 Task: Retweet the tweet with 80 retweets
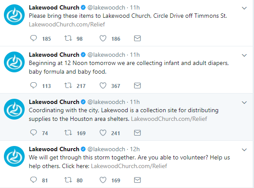click(68, 180)
